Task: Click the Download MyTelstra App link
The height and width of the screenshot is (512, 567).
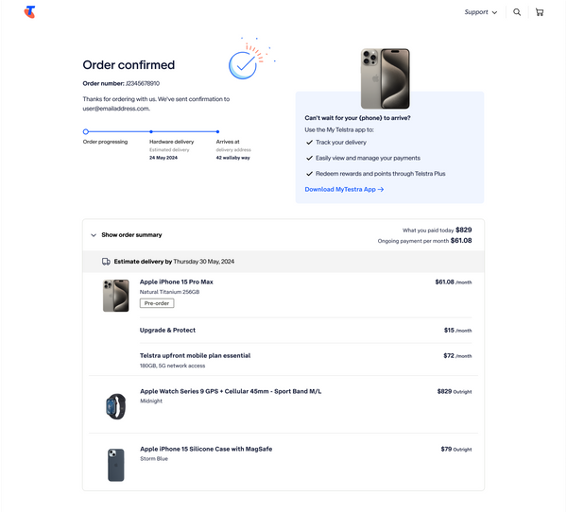Action: [344, 190]
